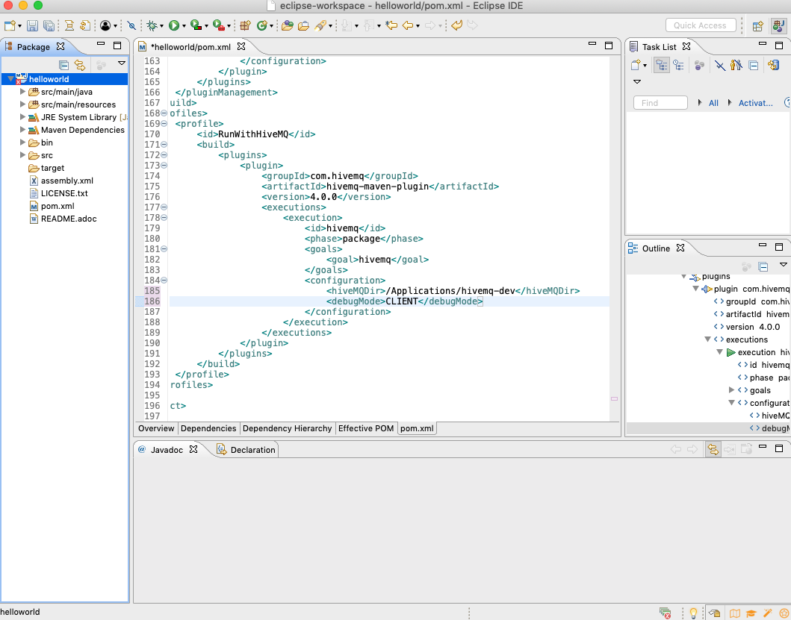This screenshot has height=620, width=791.
Task: Collapse the fold on line 169 profile
Action: click(x=164, y=124)
